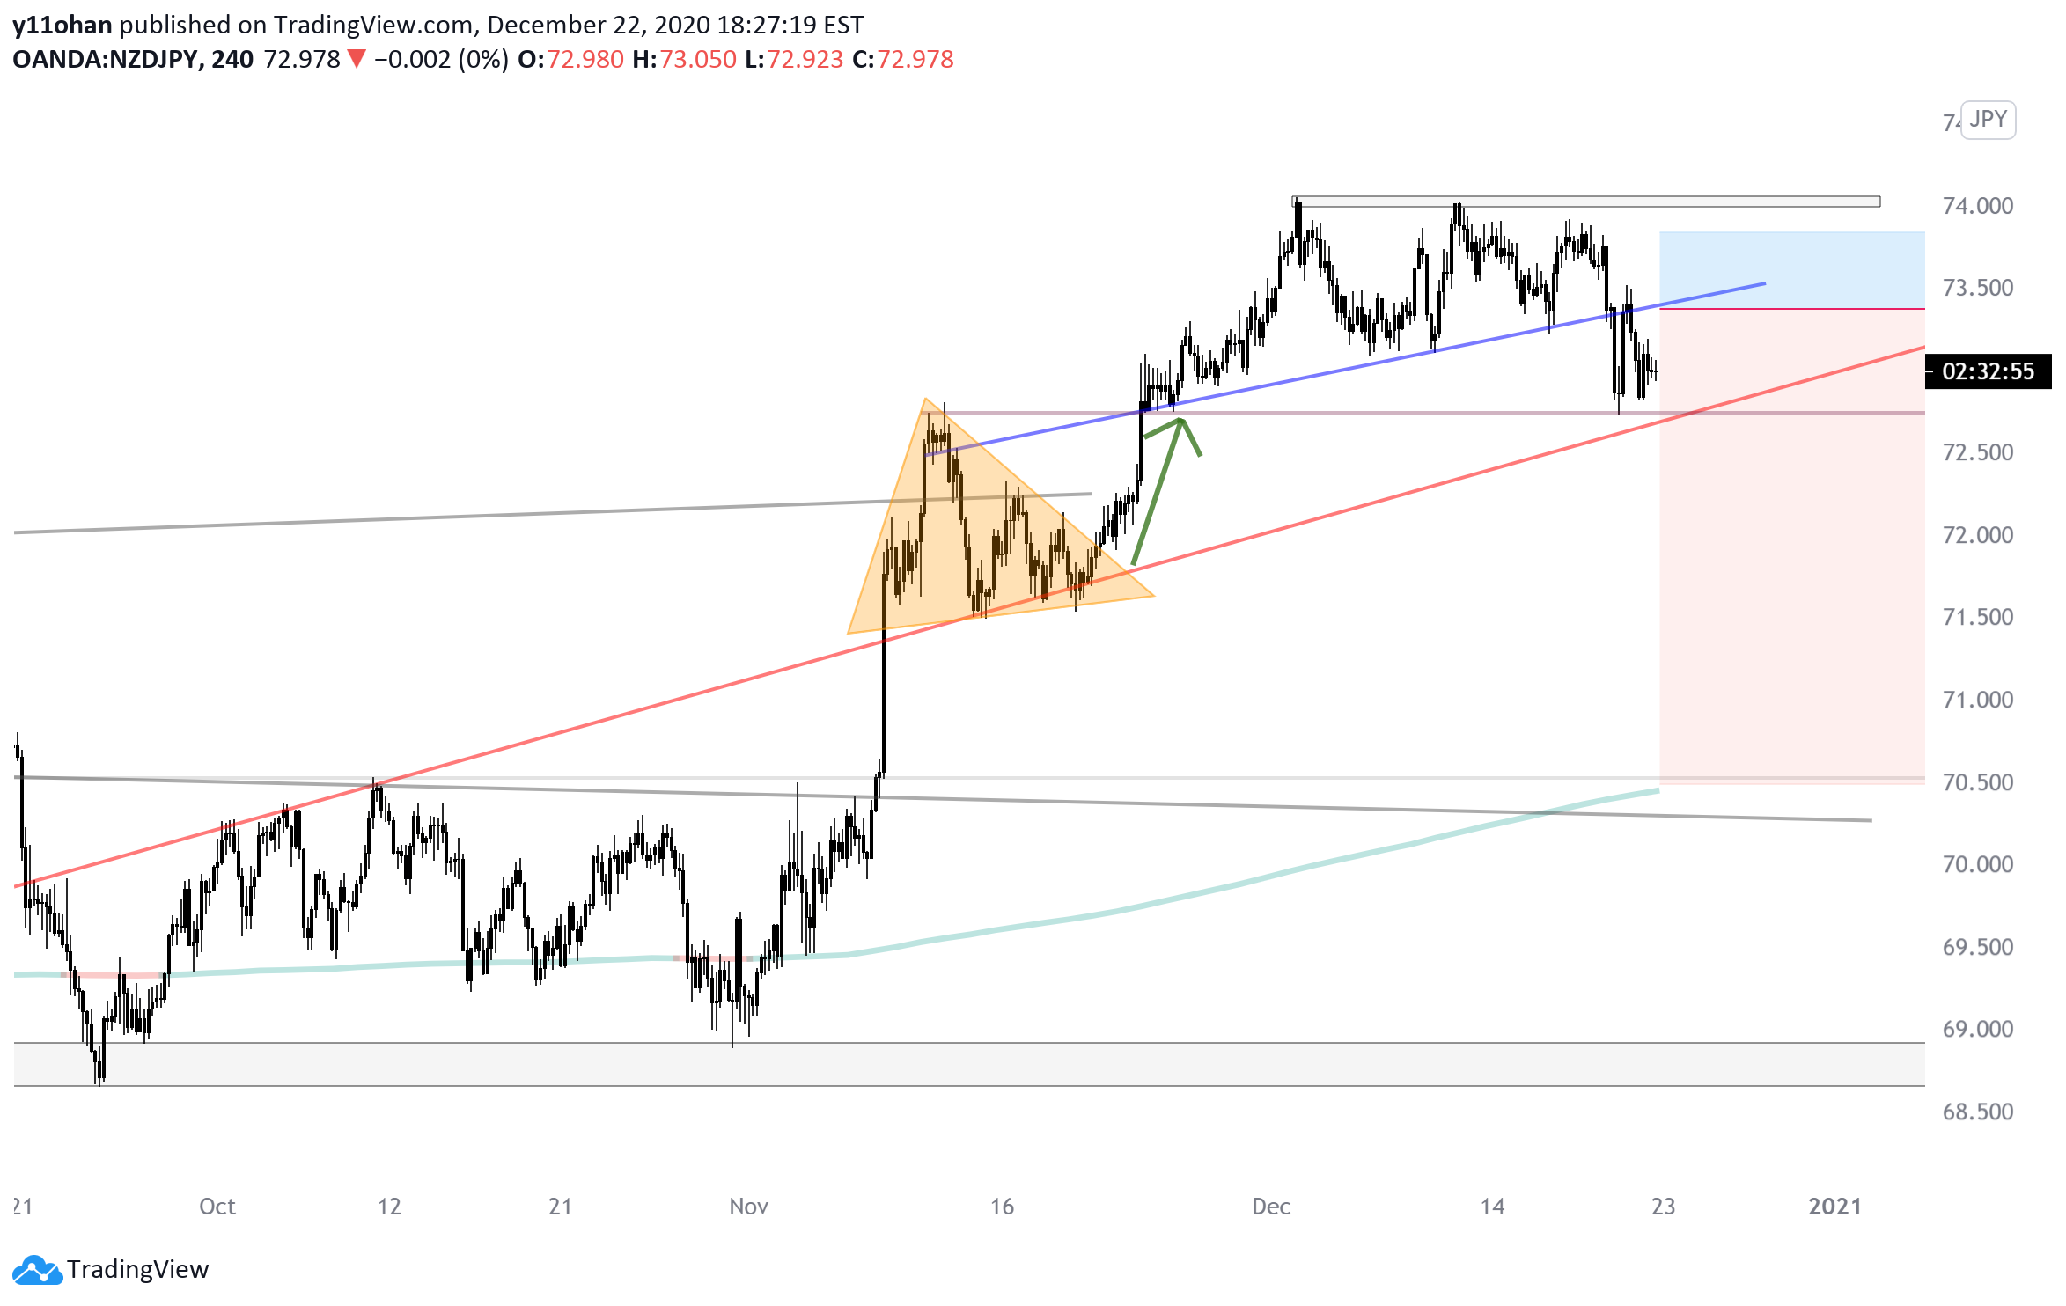Click the price axis label 72.500
Screen dimensions: 2066x1306
(x=1978, y=452)
